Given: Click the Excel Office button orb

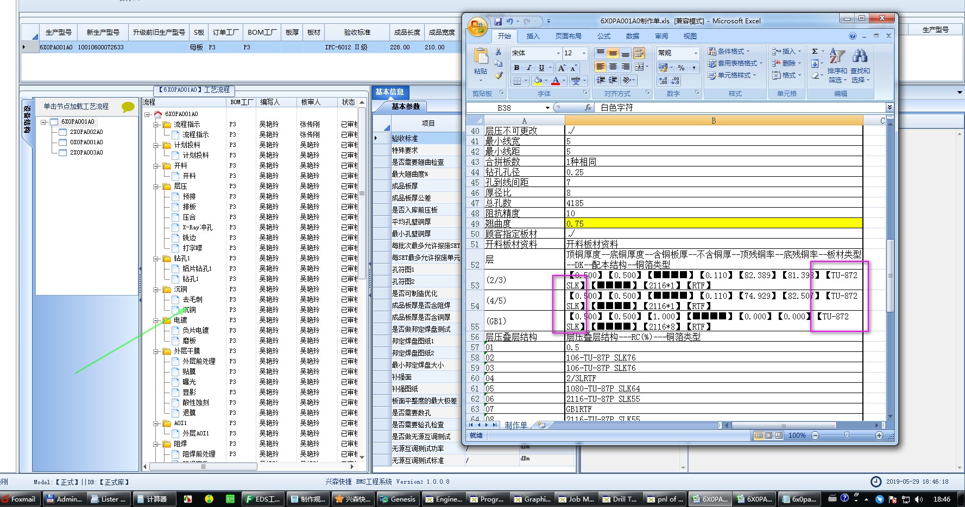Looking at the screenshot, I should pos(477,27).
